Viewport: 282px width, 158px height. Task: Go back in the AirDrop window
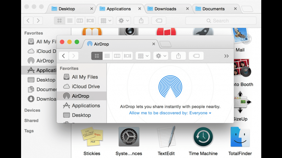(x=64, y=56)
